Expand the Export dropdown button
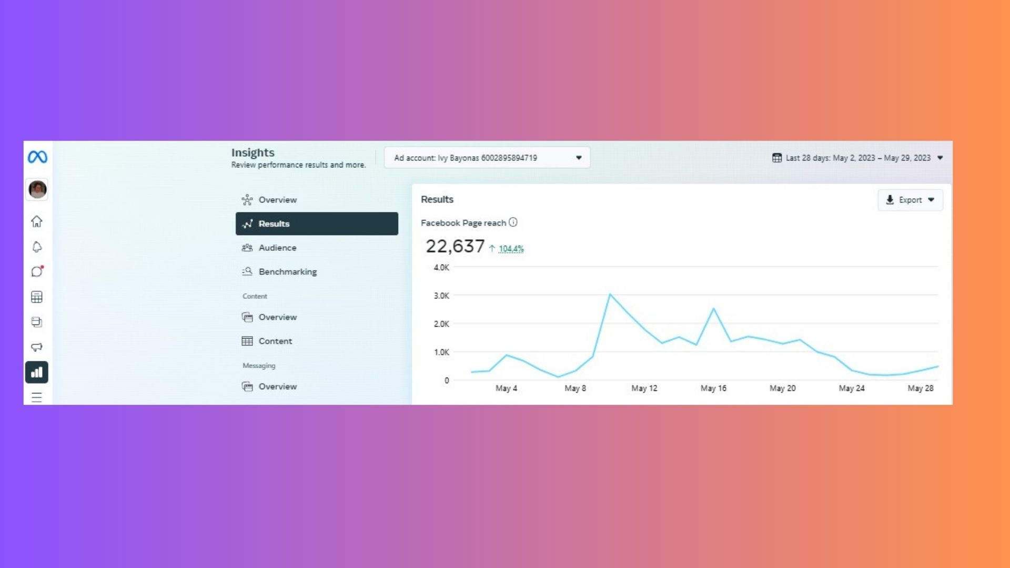1010x568 pixels. [910, 200]
